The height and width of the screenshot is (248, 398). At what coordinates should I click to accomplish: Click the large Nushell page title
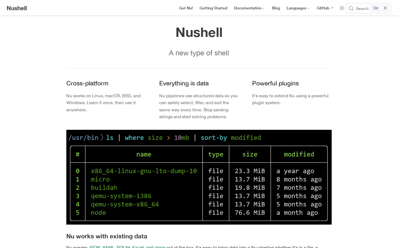click(199, 33)
